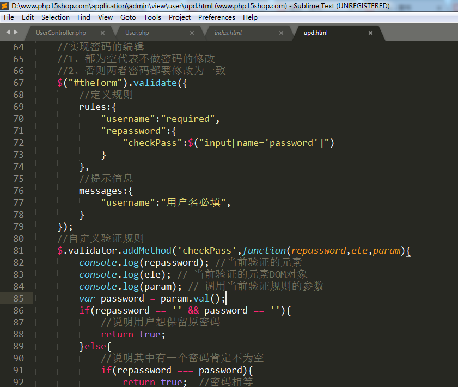Open the Goto menu
Image resolution: width=458 pixels, height=387 pixels.
click(x=128, y=17)
